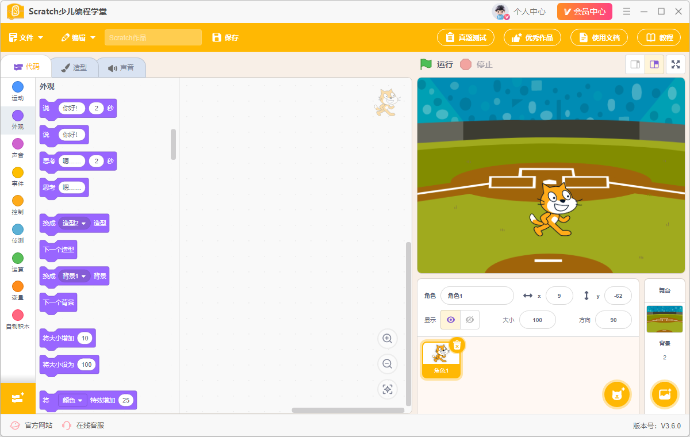
Task: Click the 下一个背景 next backdrop block
Action: pyautogui.click(x=58, y=302)
